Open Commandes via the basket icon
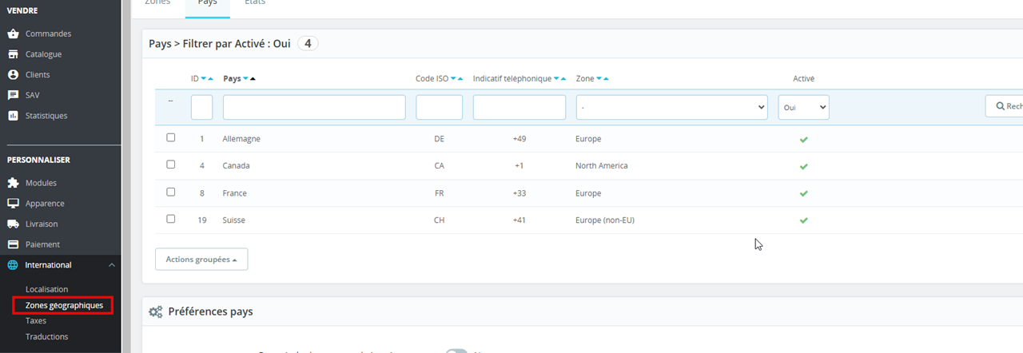This screenshot has height=353, width=1023. tap(13, 34)
